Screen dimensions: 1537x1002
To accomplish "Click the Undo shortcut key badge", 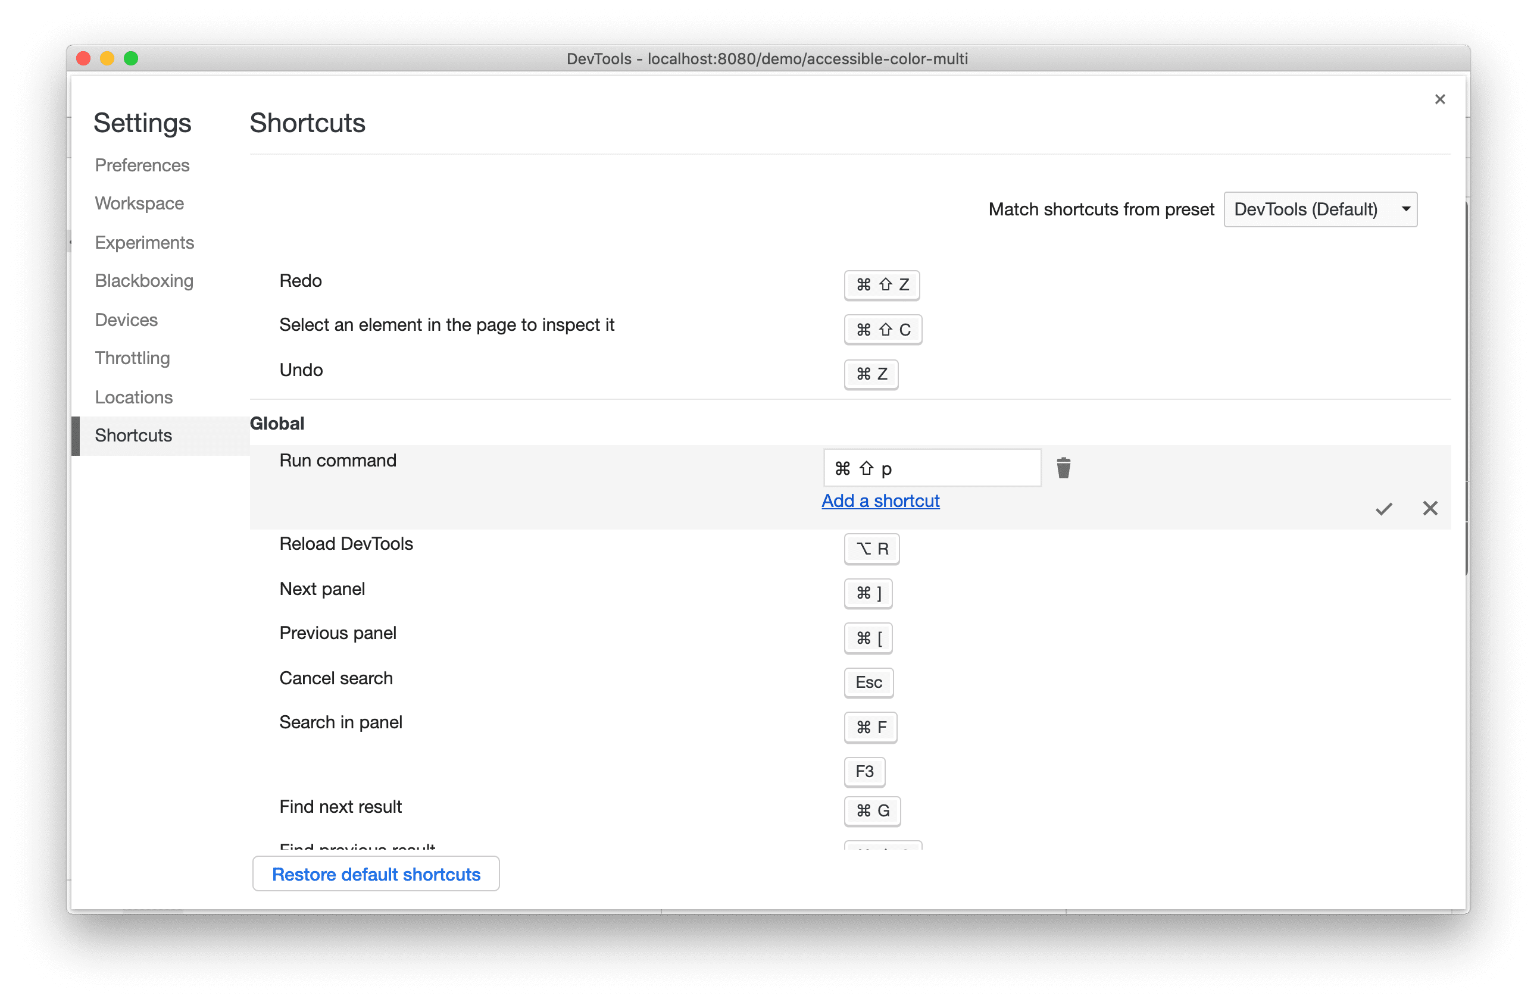I will coord(870,373).
